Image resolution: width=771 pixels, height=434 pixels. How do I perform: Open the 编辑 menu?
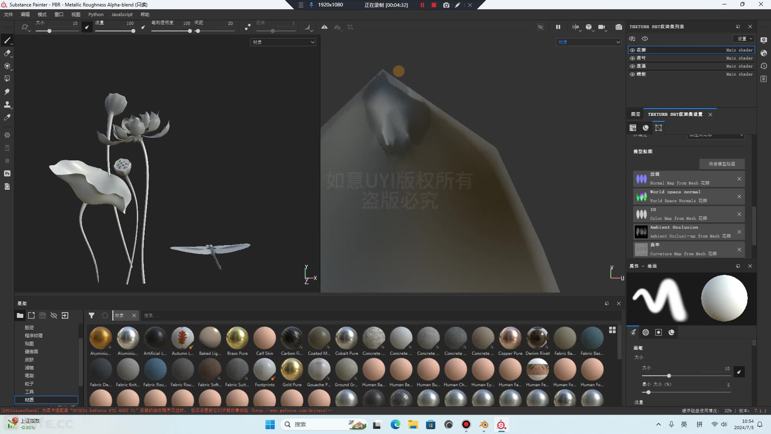tap(25, 14)
